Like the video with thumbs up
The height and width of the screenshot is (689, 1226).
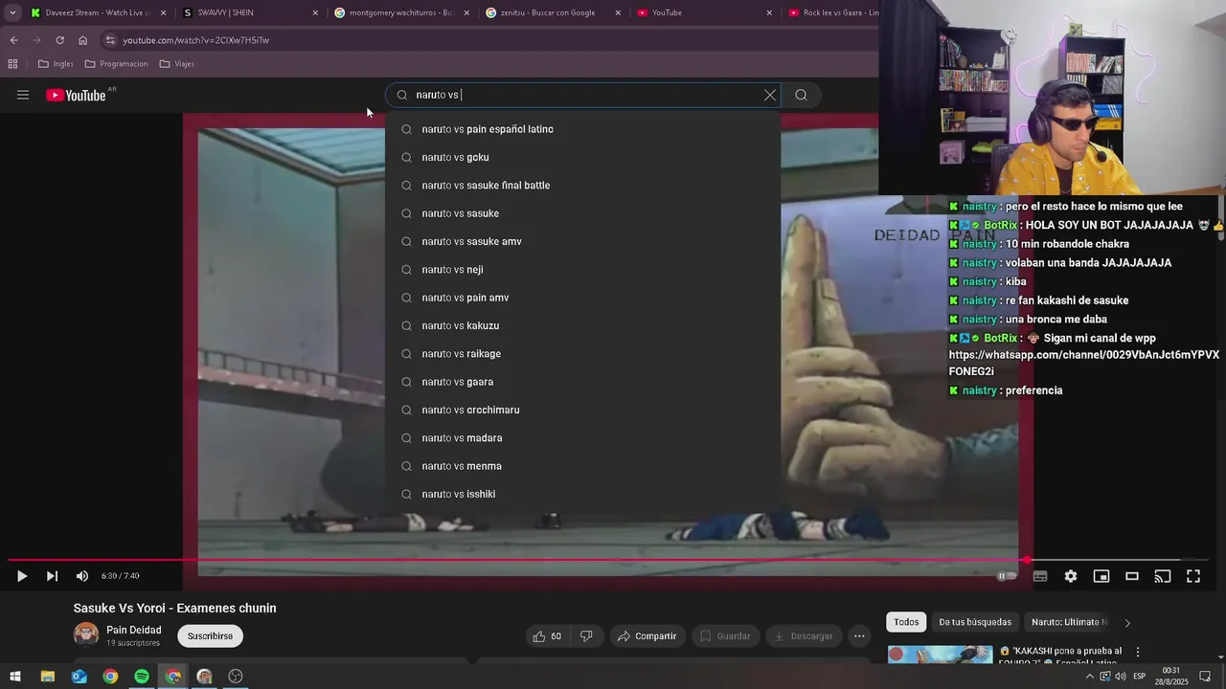coord(547,636)
